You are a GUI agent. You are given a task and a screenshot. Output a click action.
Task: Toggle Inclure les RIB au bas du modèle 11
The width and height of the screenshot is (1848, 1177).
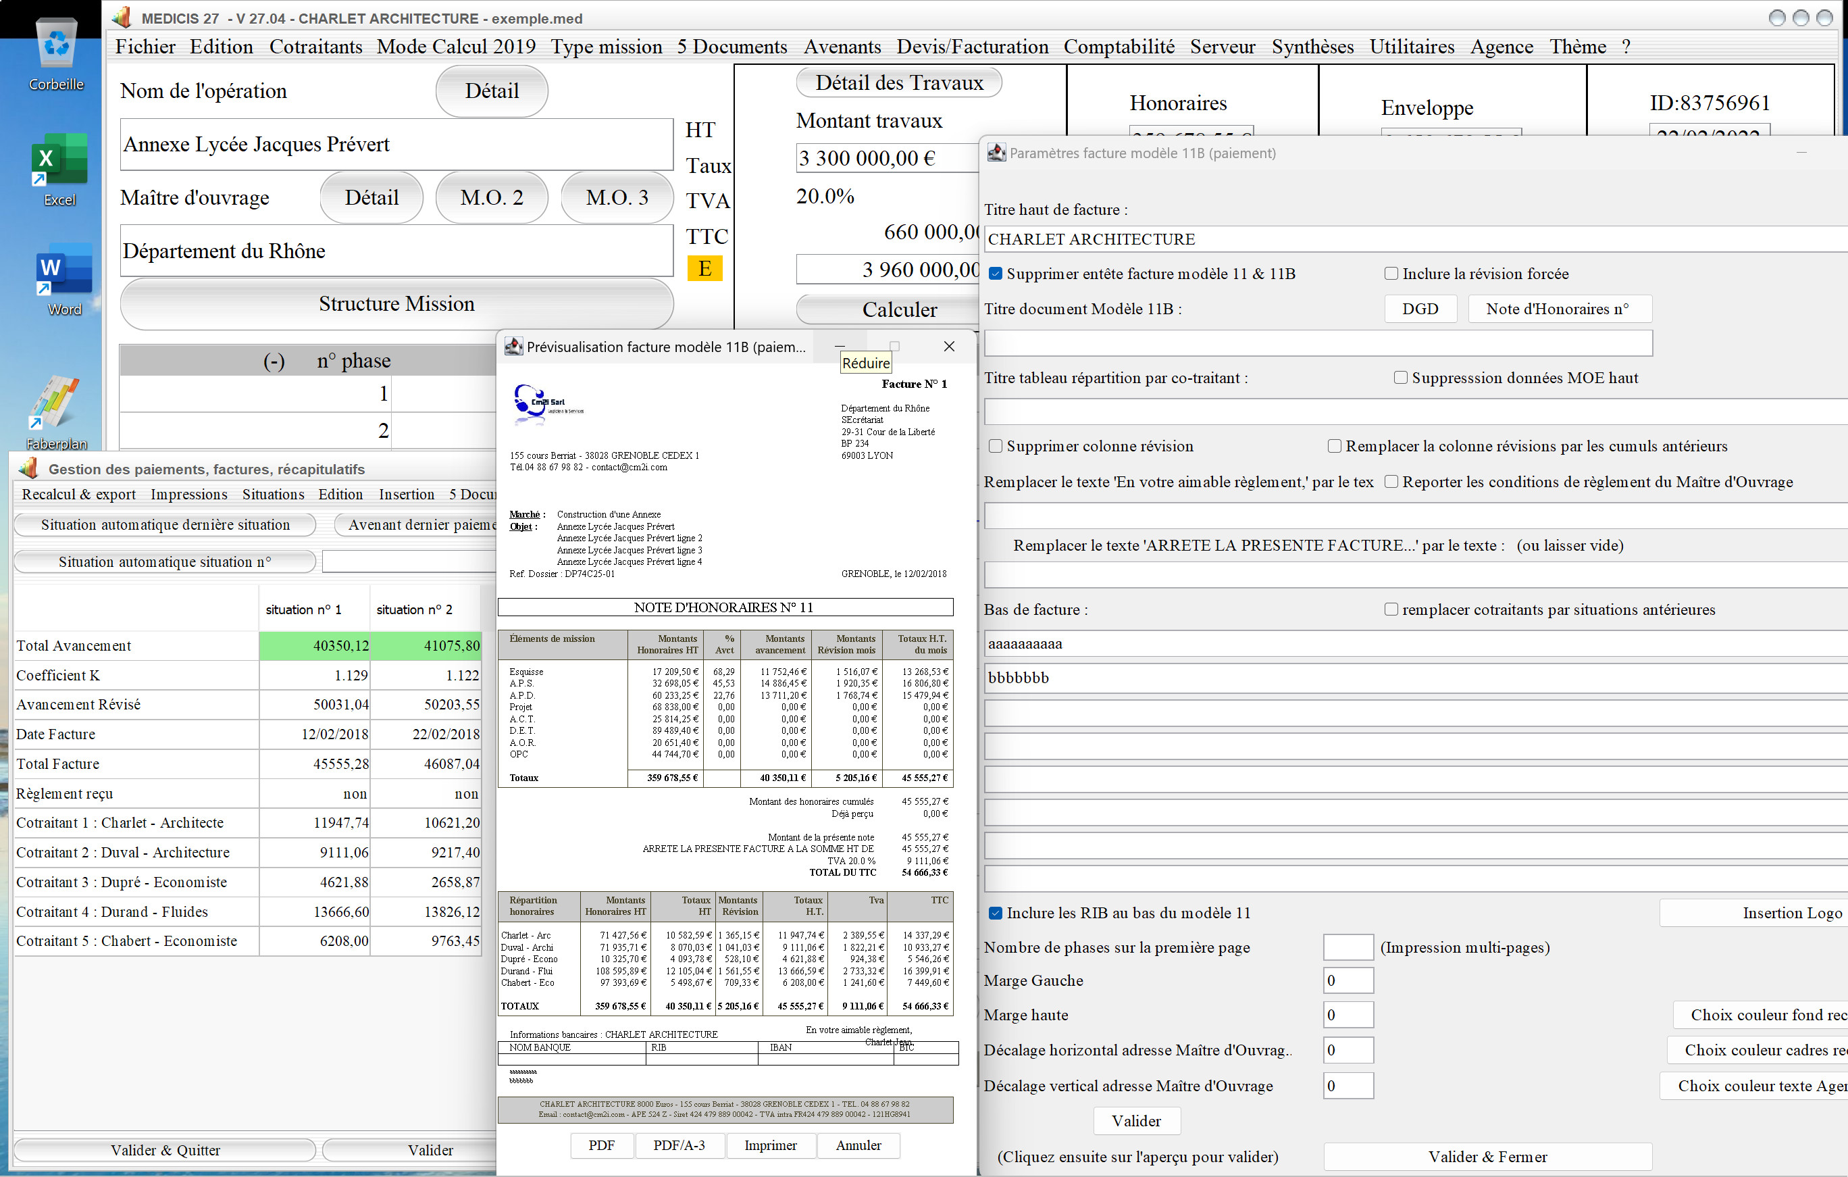coord(996,913)
